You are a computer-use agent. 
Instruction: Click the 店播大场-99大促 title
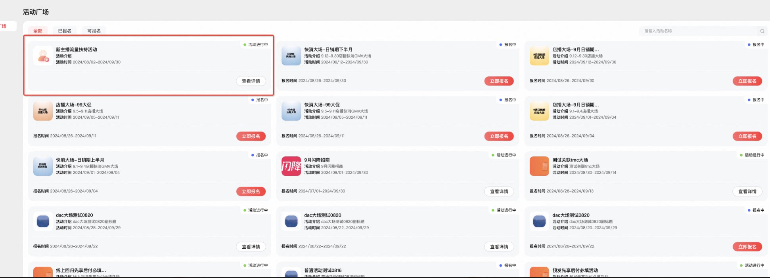74,105
